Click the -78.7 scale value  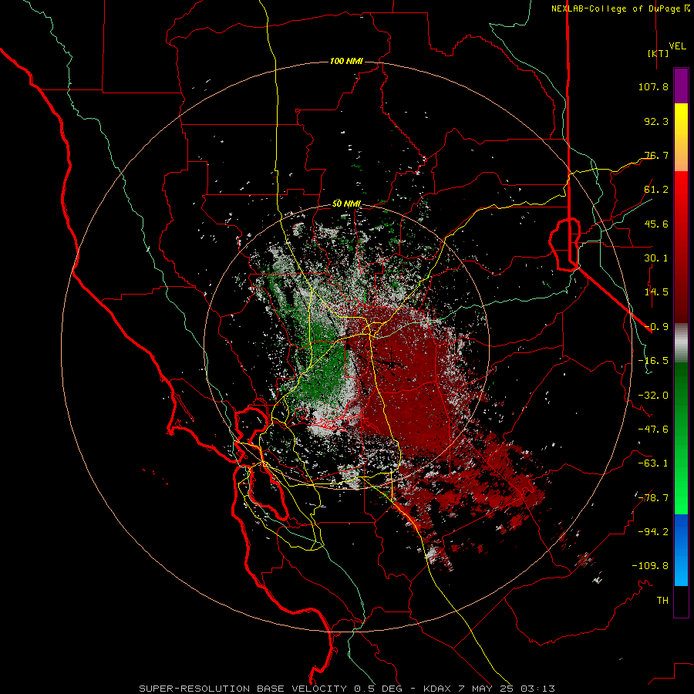(x=653, y=498)
